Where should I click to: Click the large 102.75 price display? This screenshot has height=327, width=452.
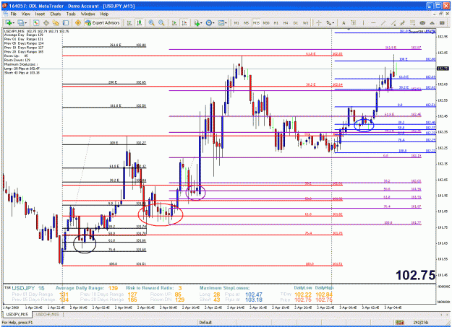click(415, 275)
